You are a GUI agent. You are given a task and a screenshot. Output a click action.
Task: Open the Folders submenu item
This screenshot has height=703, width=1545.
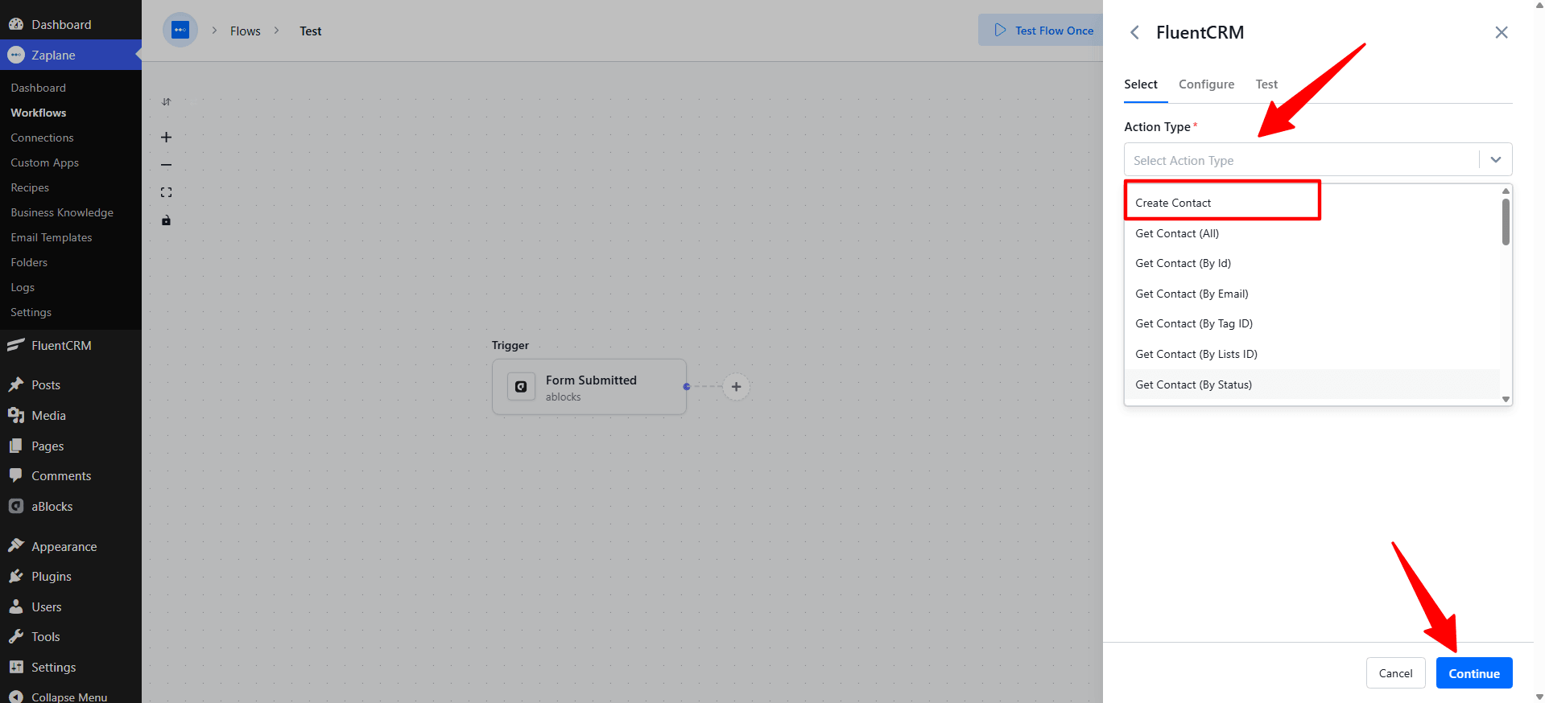29,262
